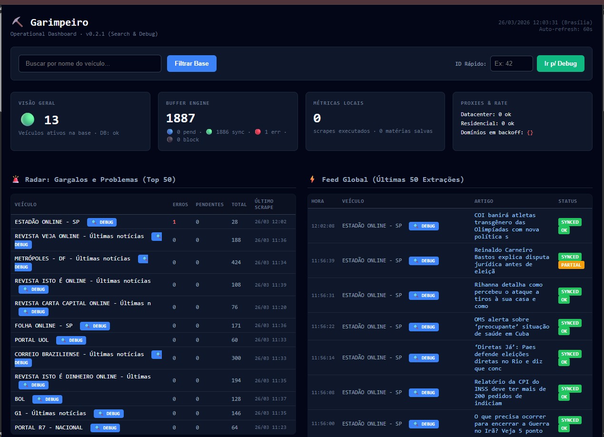The image size is (604, 437).
Task: Open Debug for CORREIO BRAZILIENSE
Action: point(157,355)
